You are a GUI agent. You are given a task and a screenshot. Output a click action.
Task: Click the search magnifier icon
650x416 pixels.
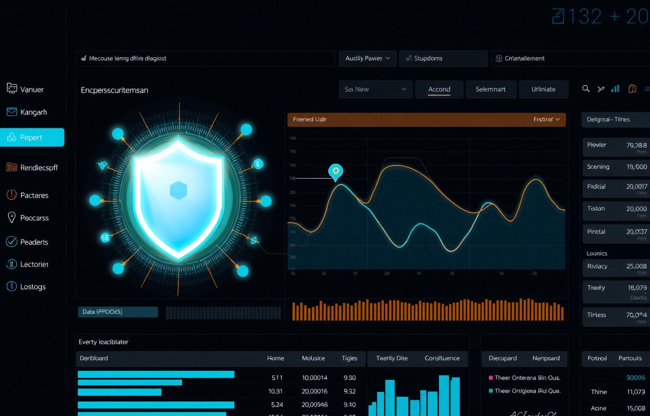tap(586, 89)
